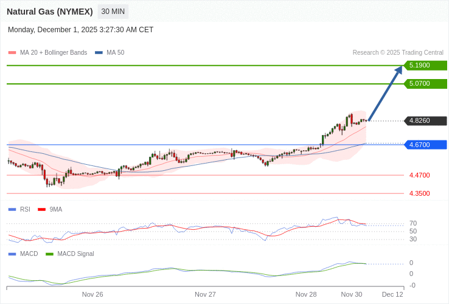Click the blue forecast arrow head
This screenshot has height=304, width=449.
tap(399, 70)
